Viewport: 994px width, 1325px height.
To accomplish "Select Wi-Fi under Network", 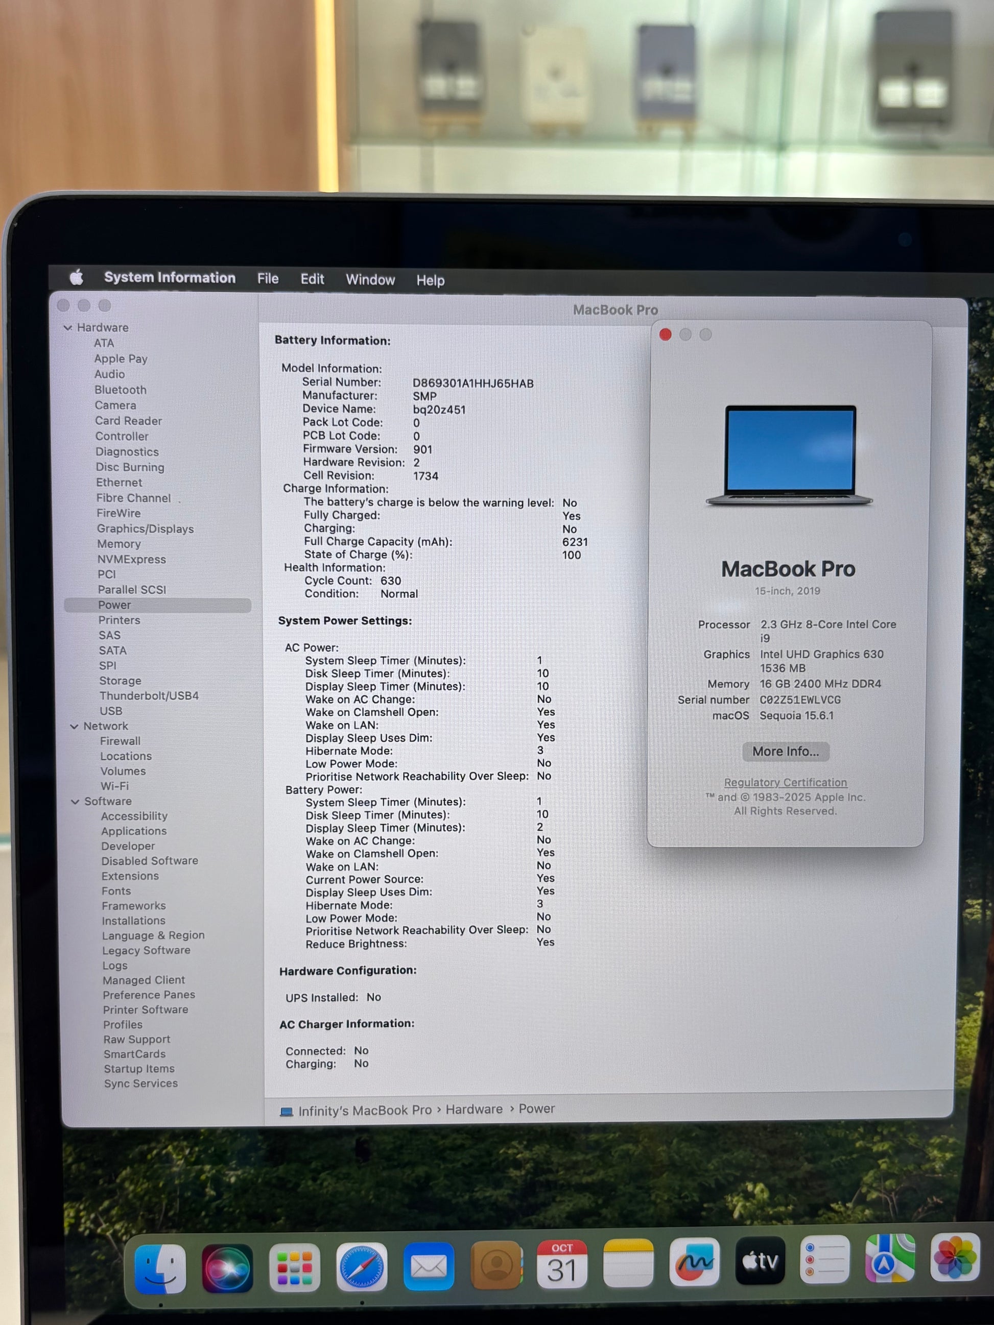I will (x=114, y=786).
